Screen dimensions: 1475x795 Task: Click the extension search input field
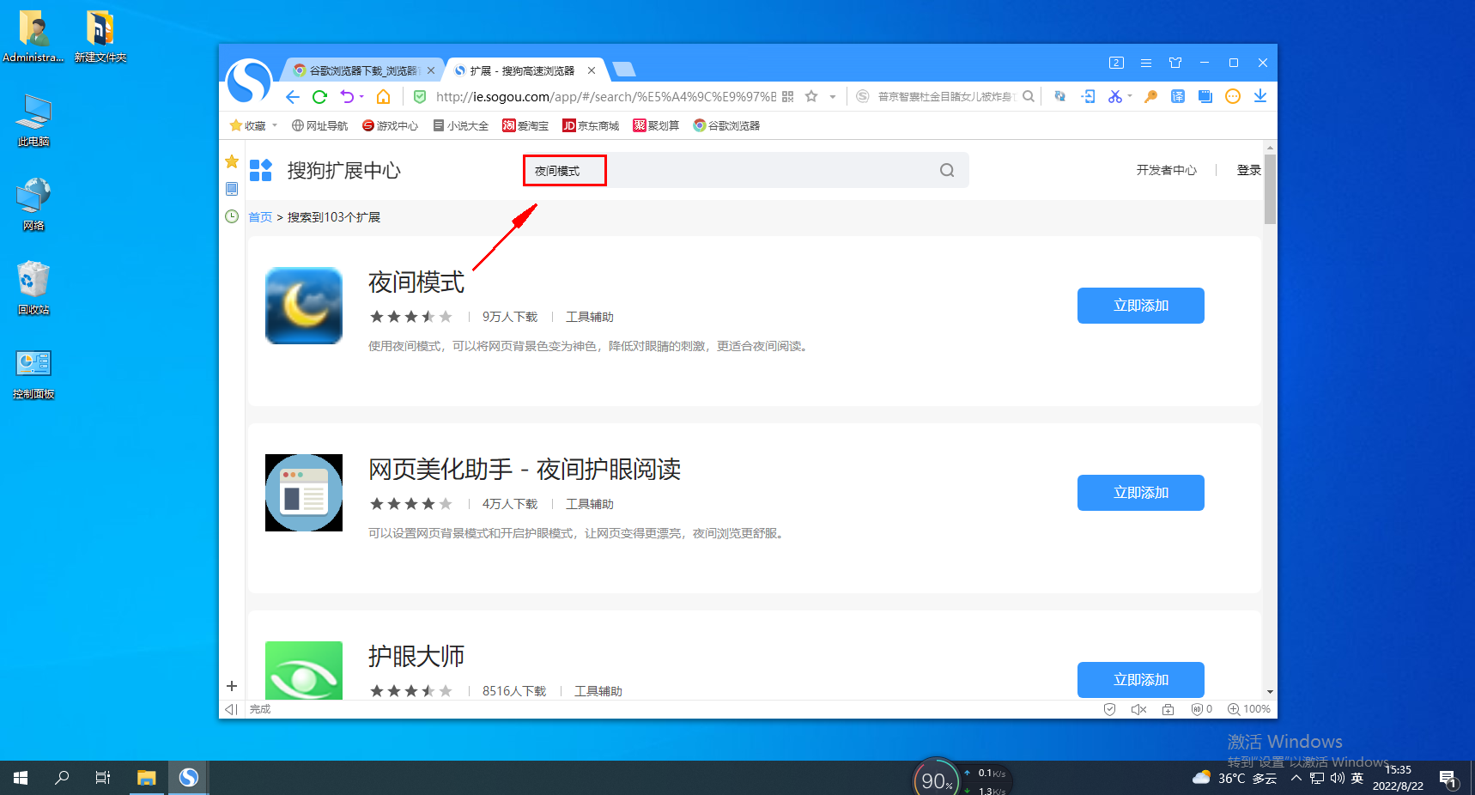(x=745, y=170)
